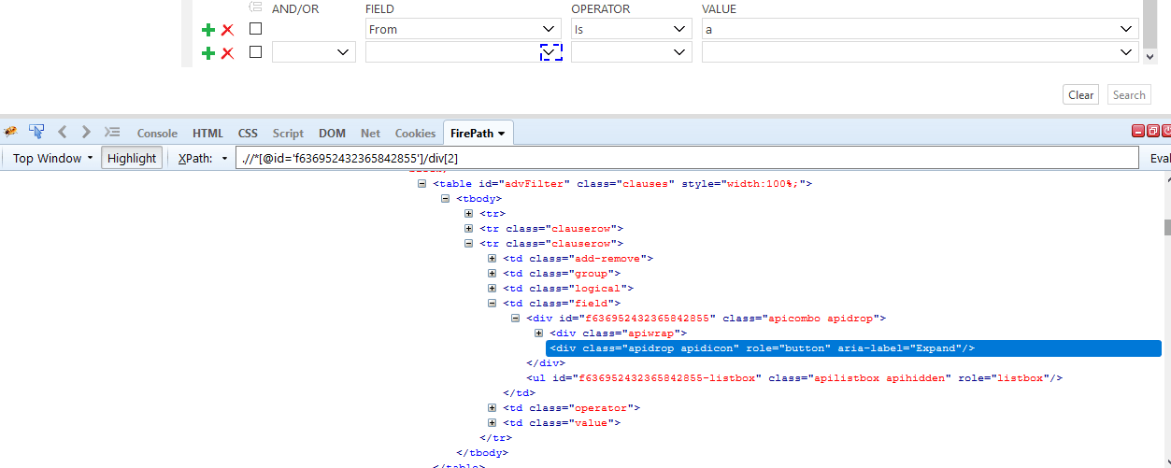This screenshot has width=1171, height=468.
Task: Click the Firebug panel vertical scrollbar thumb
Action: (1166, 227)
